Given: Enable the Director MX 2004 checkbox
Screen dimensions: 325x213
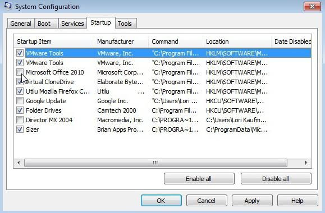Looking at the screenshot, I should tap(20, 120).
